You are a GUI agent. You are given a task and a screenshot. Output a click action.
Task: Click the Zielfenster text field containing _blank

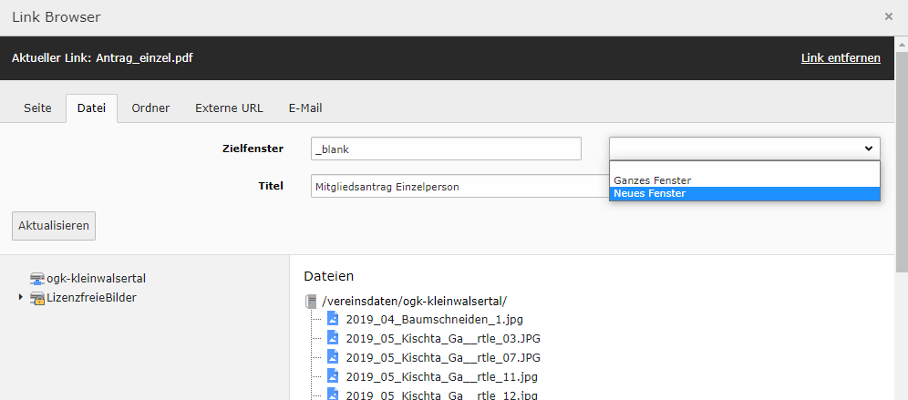(446, 149)
